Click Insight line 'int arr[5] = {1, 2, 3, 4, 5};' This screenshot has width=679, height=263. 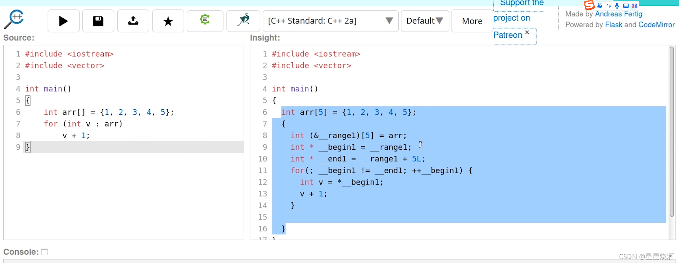click(349, 112)
